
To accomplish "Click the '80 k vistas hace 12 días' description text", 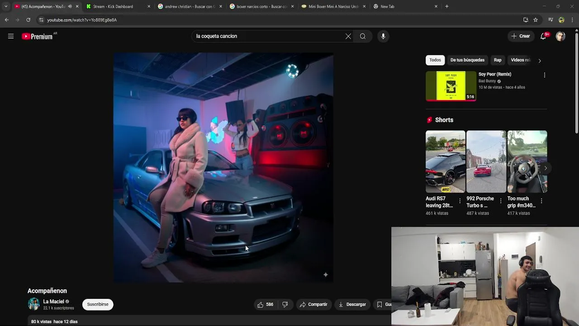I will click(54, 321).
